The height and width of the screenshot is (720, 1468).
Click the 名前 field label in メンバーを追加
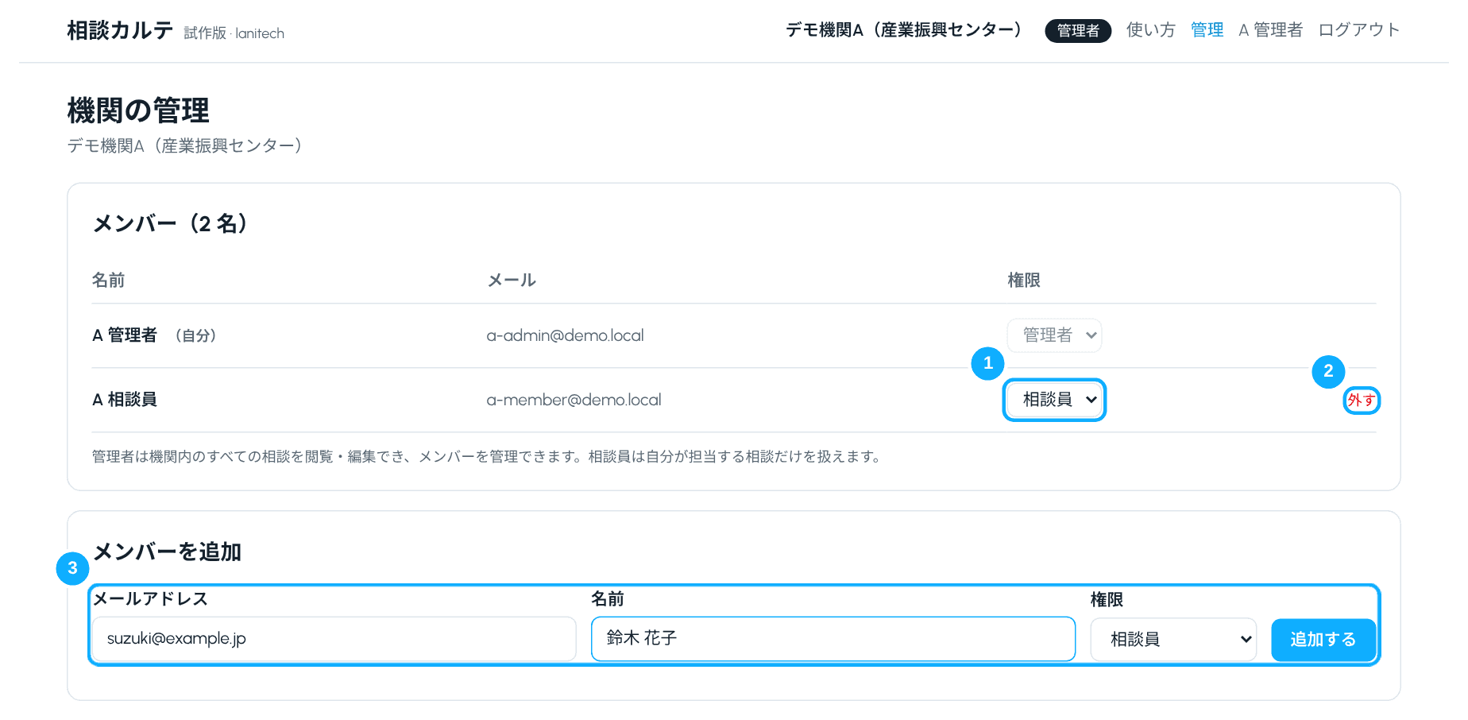tap(608, 599)
